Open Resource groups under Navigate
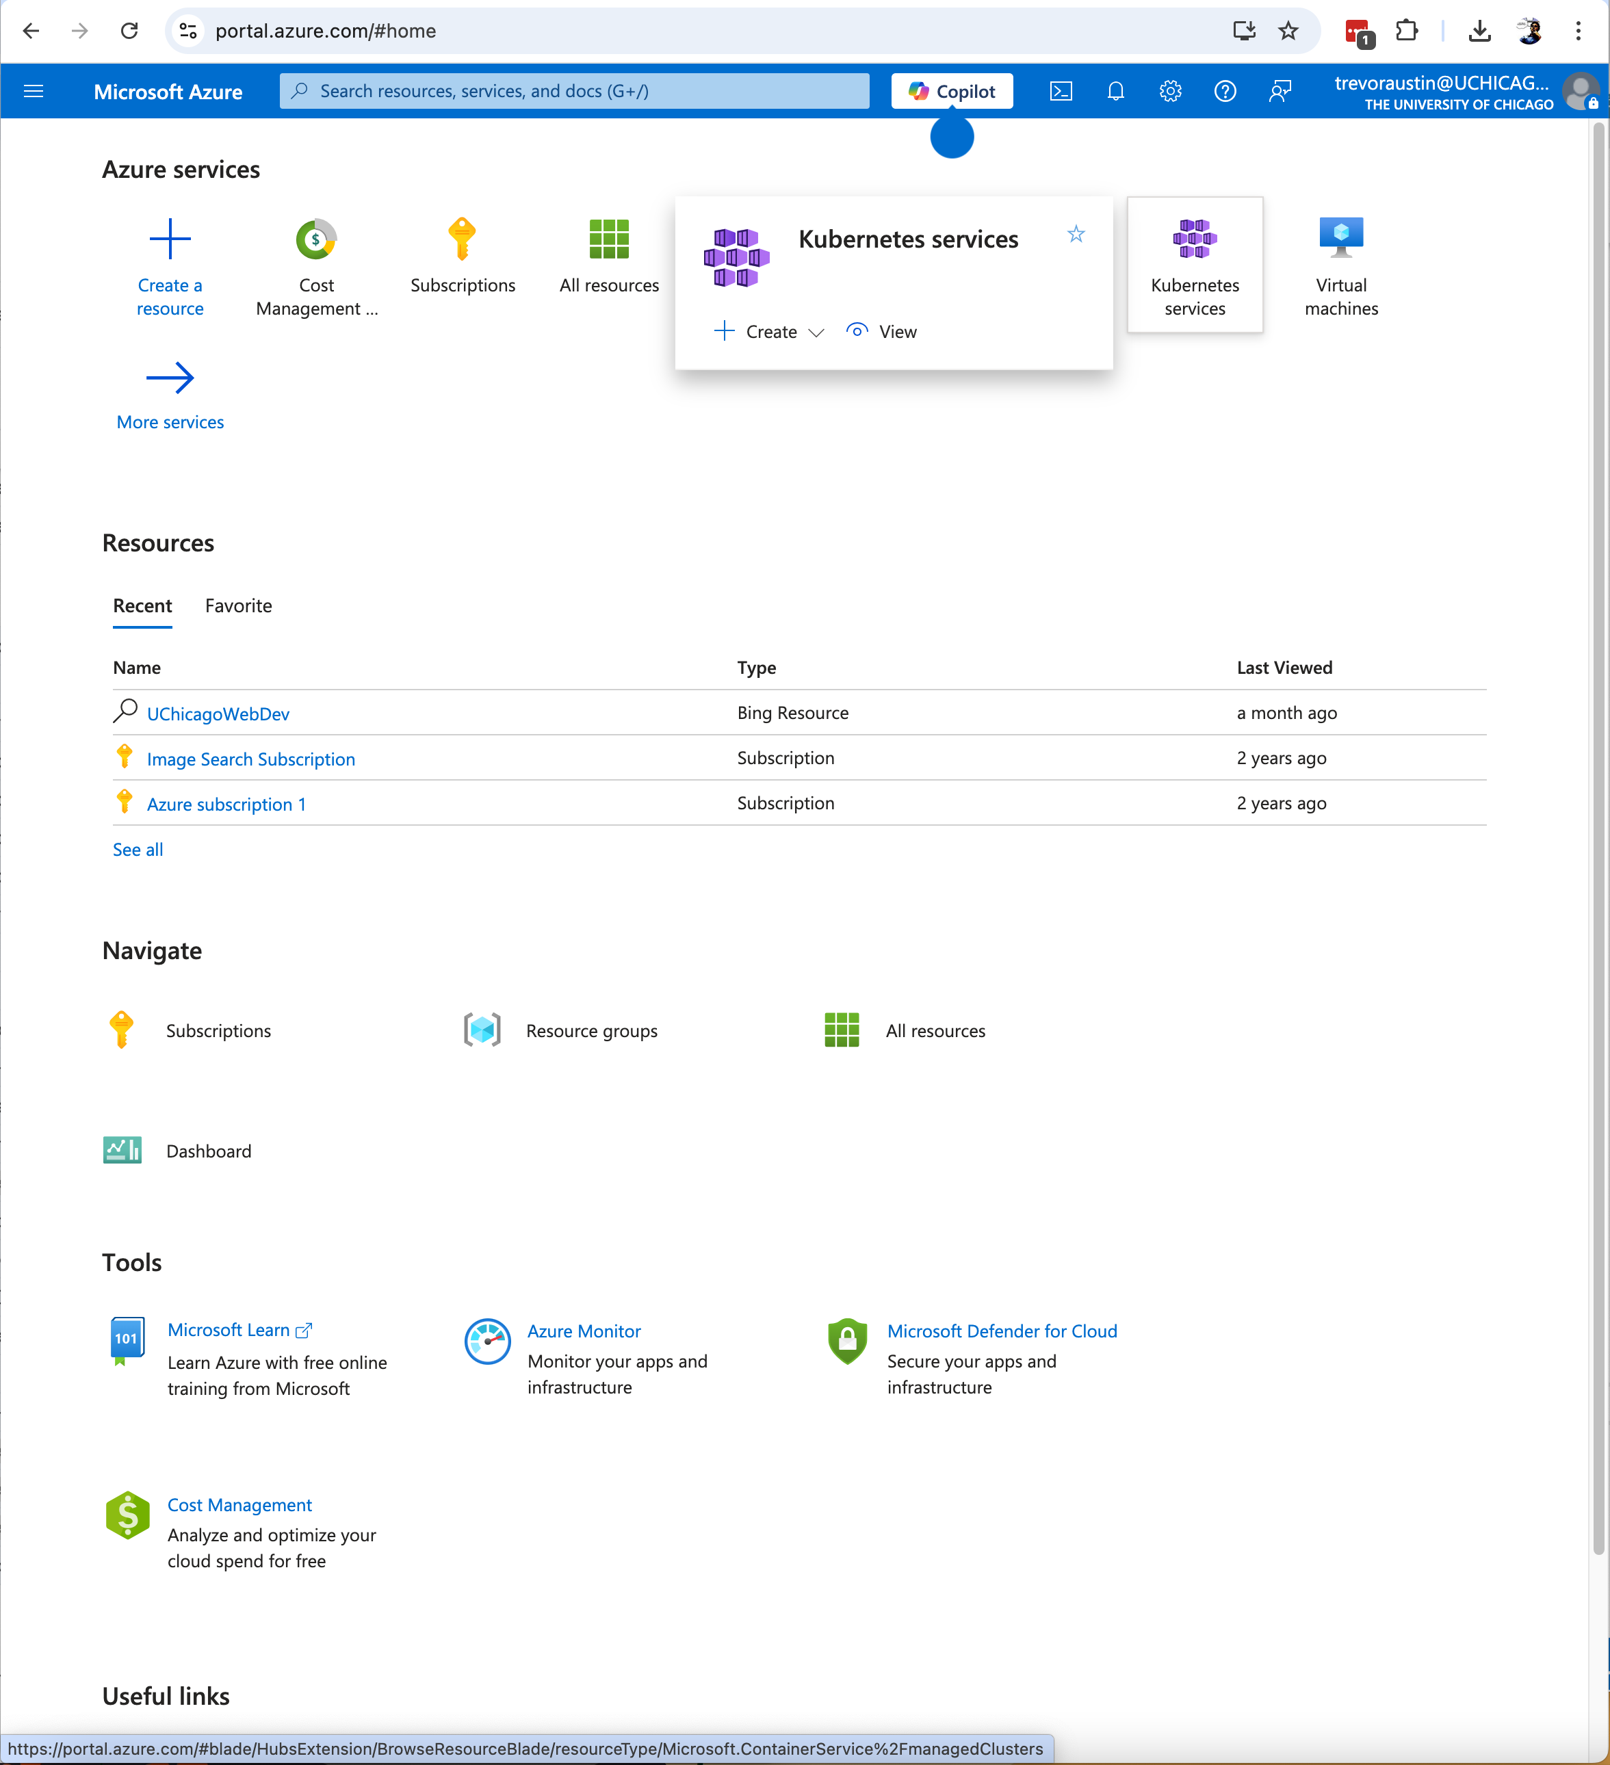1610x1765 pixels. pos(592,1030)
